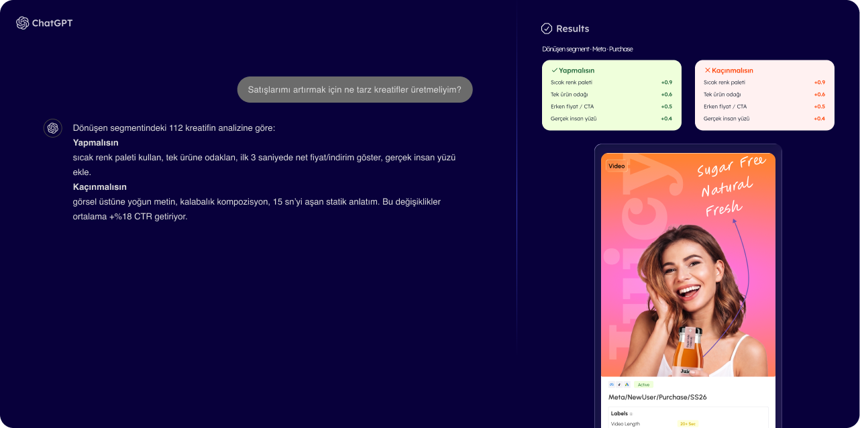
Task: Click the green check icon in the Yapmalısın card
Action: click(555, 70)
